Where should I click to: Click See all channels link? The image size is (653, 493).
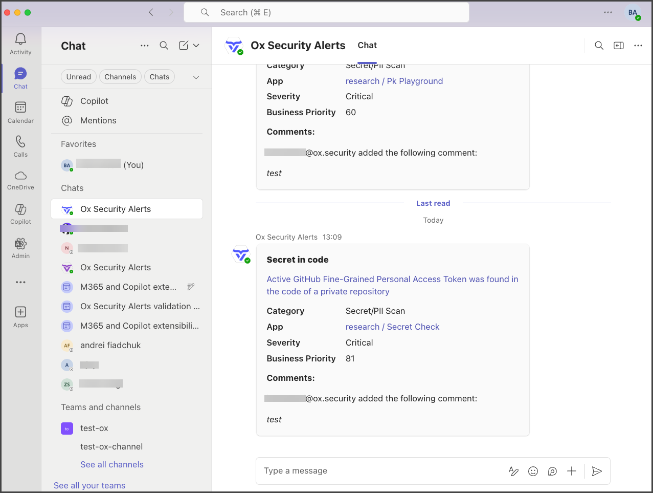click(x=112, y=464)
